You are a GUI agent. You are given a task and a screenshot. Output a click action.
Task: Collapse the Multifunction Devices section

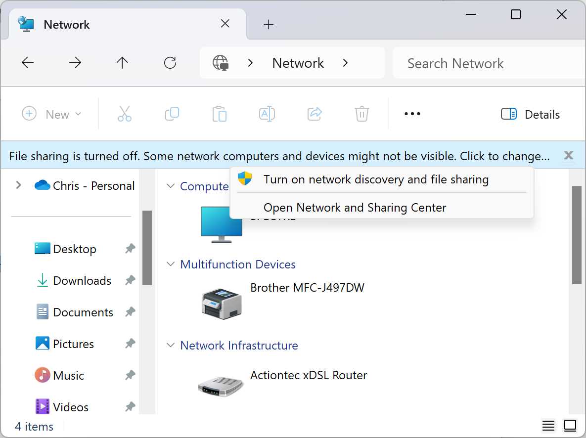click(x=171, y=264)
